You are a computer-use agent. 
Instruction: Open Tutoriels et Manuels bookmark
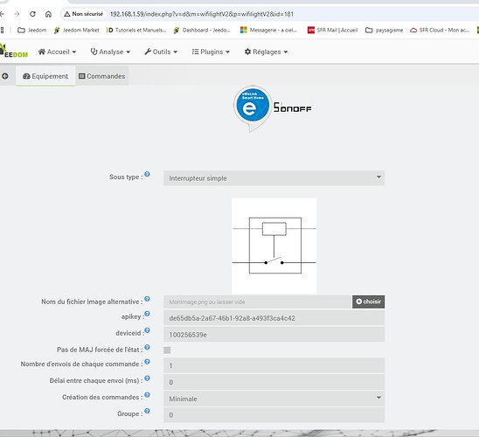pyautogui.click(x=136, y=30)
